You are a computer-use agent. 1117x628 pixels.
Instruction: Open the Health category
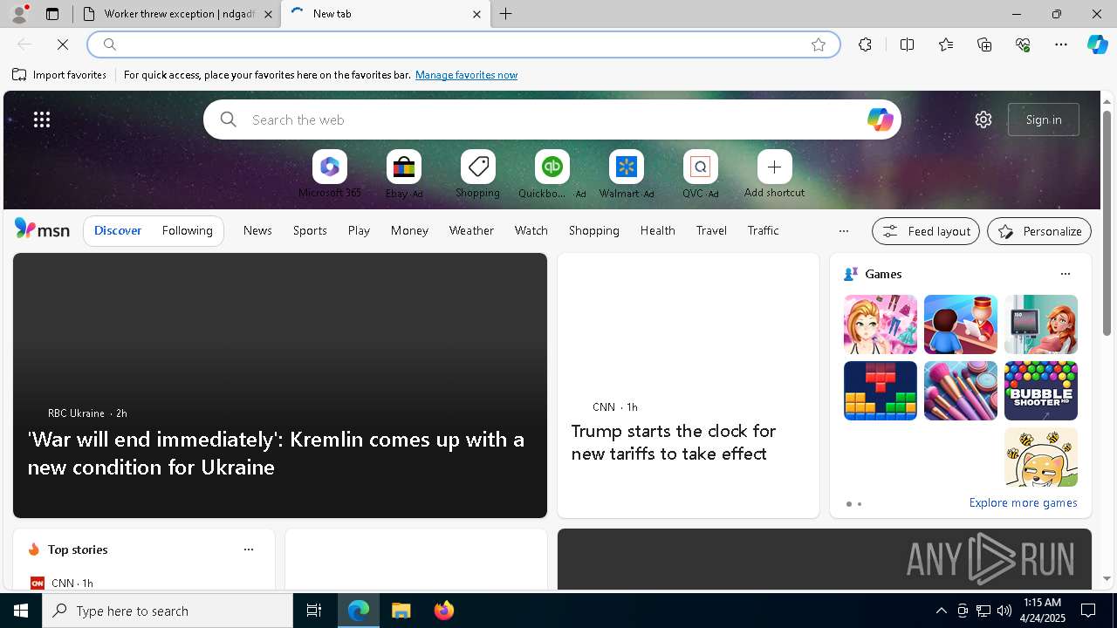click(x=657, y=230)
